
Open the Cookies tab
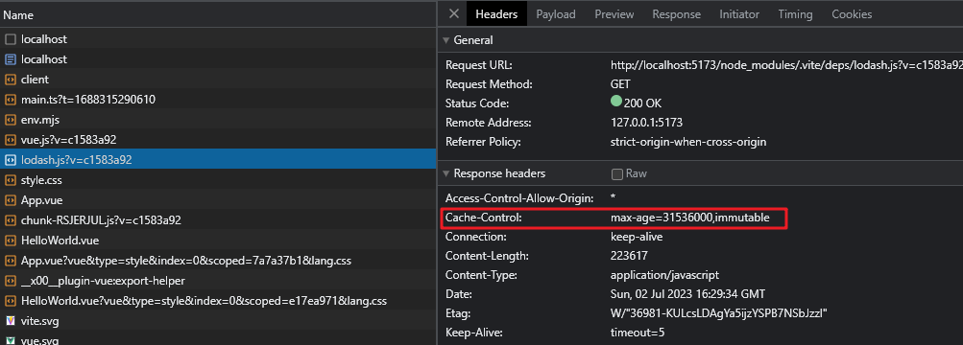tap(852, 14)
